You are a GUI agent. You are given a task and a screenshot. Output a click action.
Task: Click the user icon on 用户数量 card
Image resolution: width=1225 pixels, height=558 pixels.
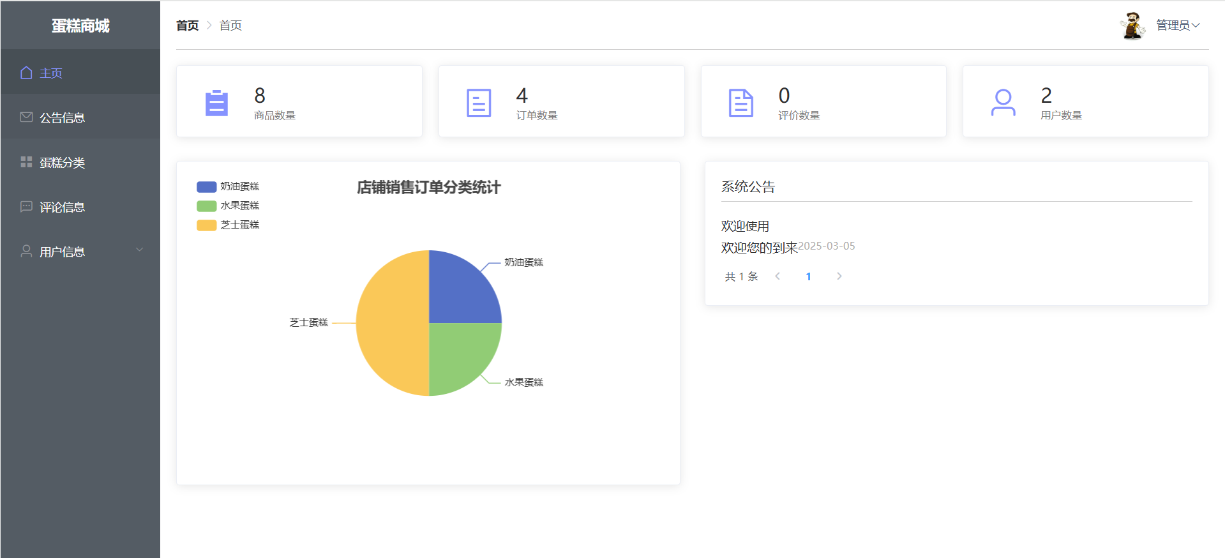[x=1003, y=102]
